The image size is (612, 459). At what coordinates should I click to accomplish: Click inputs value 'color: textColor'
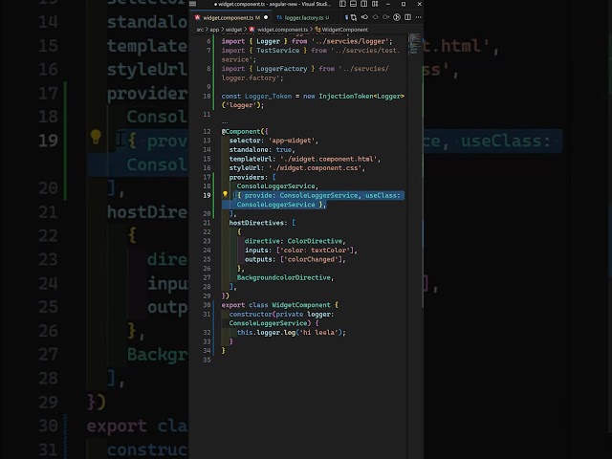pyautogui.click(x=315, y=251)
